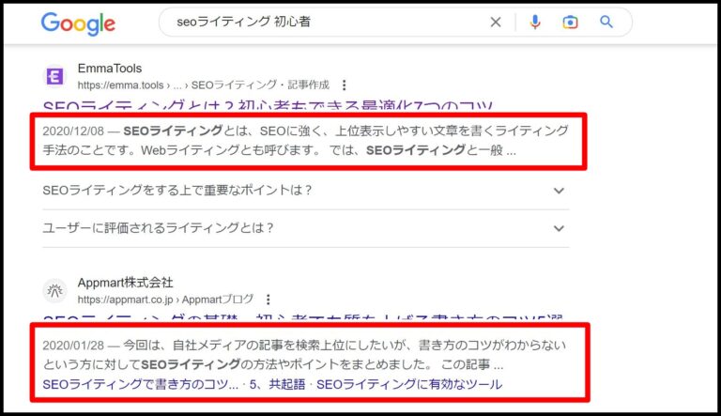Expand the question SEOライティングをする上で重要なポイントは？
721x416 pixels.
(305, 190)
